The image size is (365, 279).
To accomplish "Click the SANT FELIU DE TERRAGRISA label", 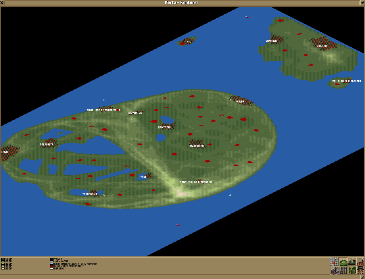I will (x=196, y=182).
